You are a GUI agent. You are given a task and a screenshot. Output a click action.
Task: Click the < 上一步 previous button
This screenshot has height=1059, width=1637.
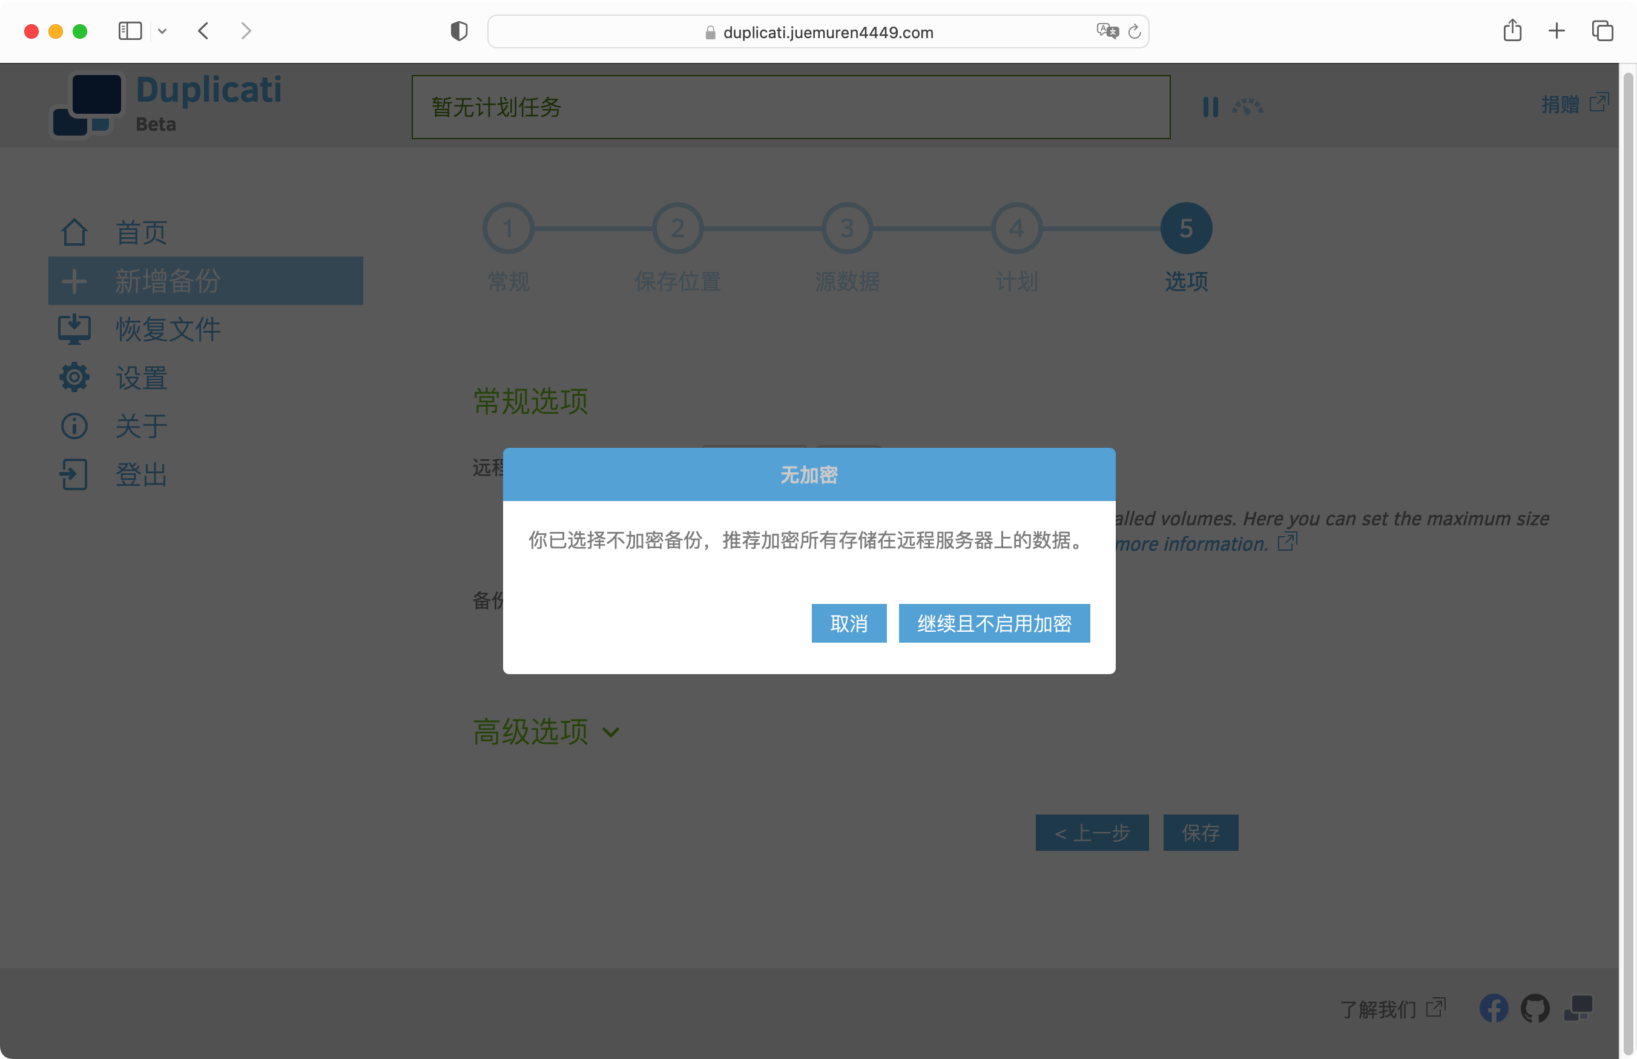[1092, 833]
